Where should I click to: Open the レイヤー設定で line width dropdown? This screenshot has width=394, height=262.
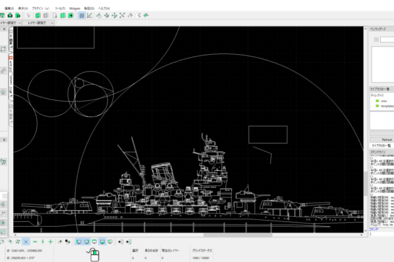click(x=39, y=23)
